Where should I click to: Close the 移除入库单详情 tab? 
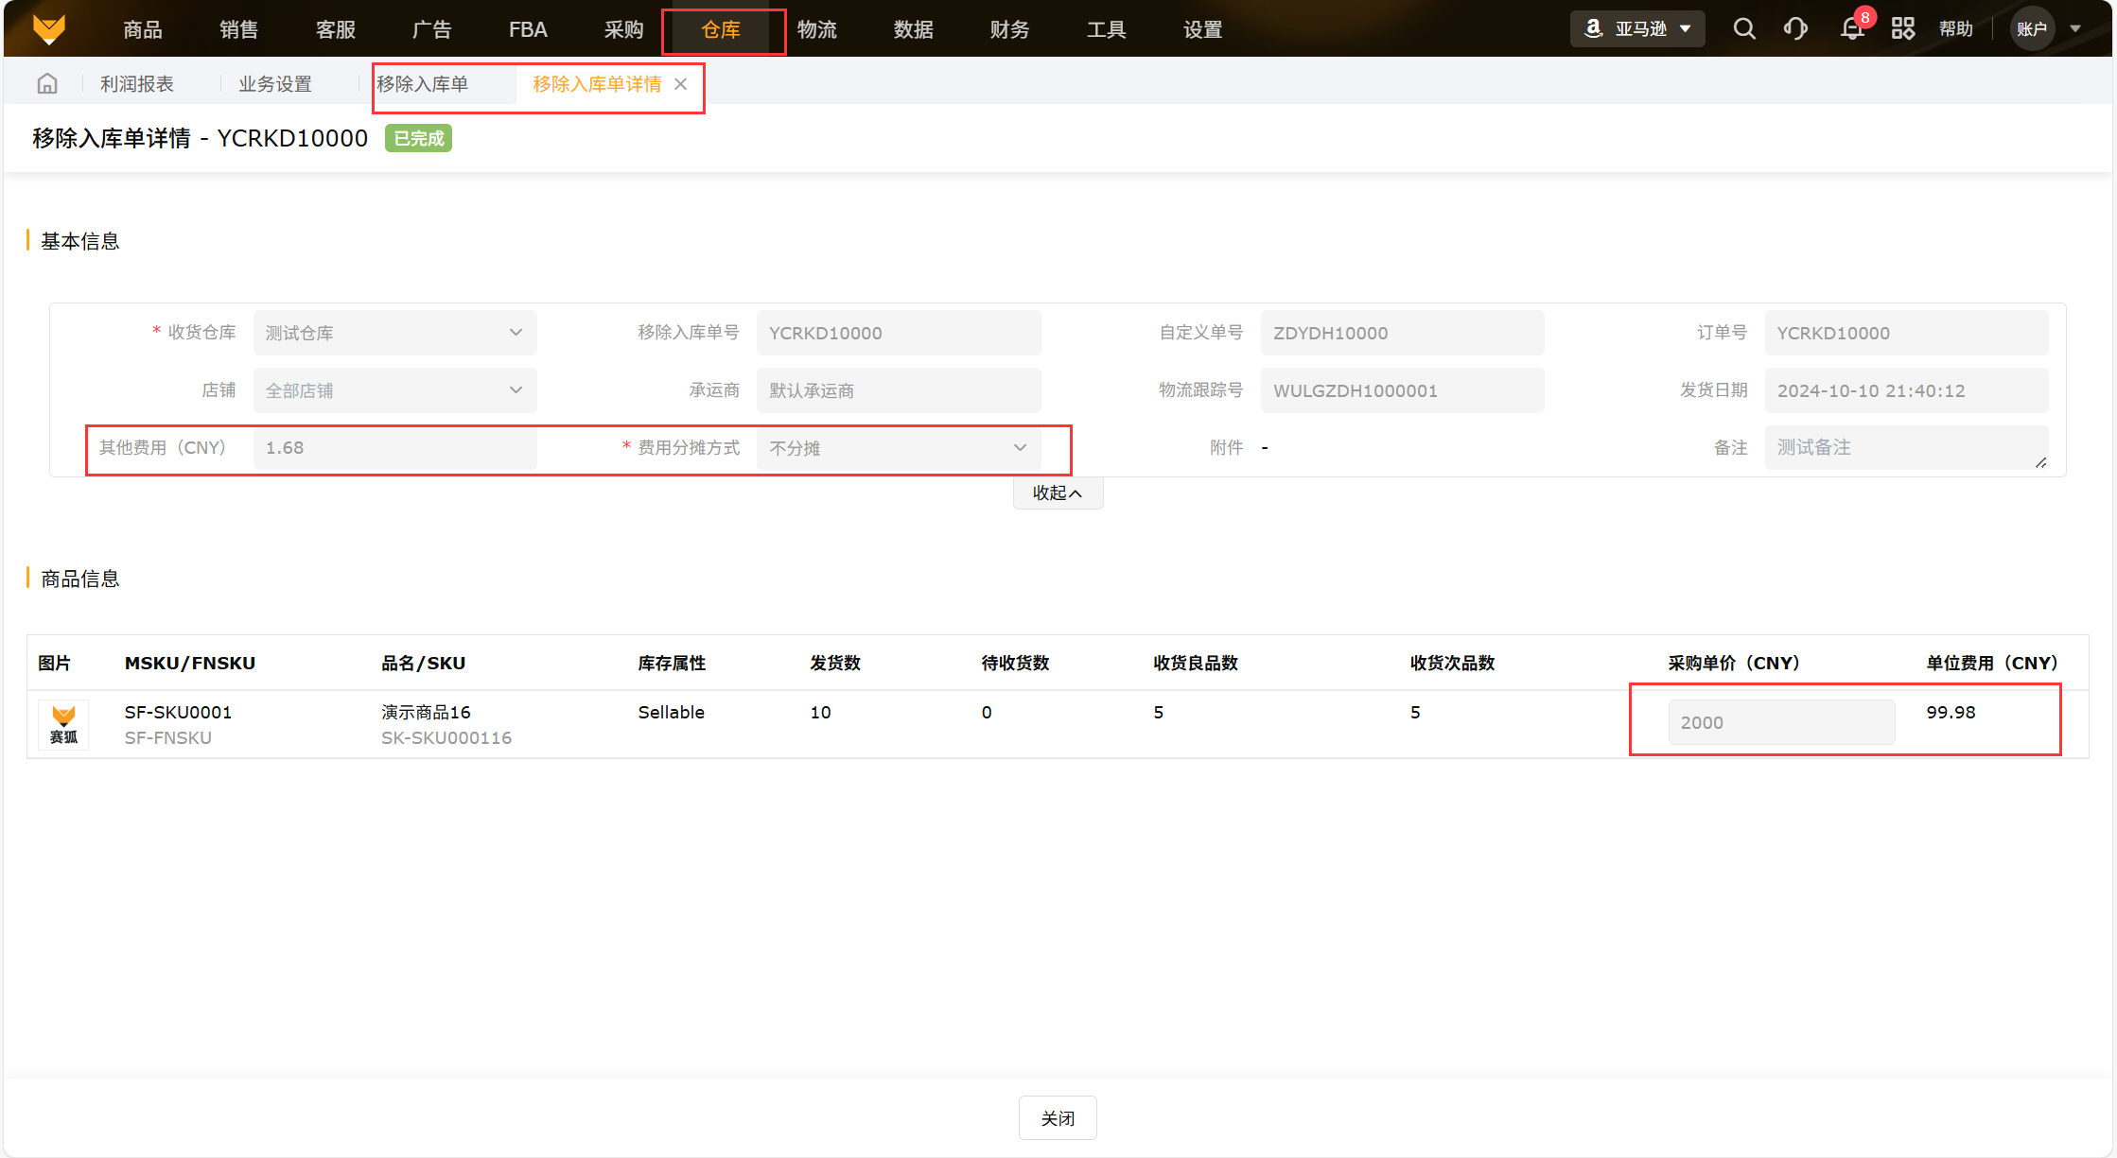(x=681, y=84)
